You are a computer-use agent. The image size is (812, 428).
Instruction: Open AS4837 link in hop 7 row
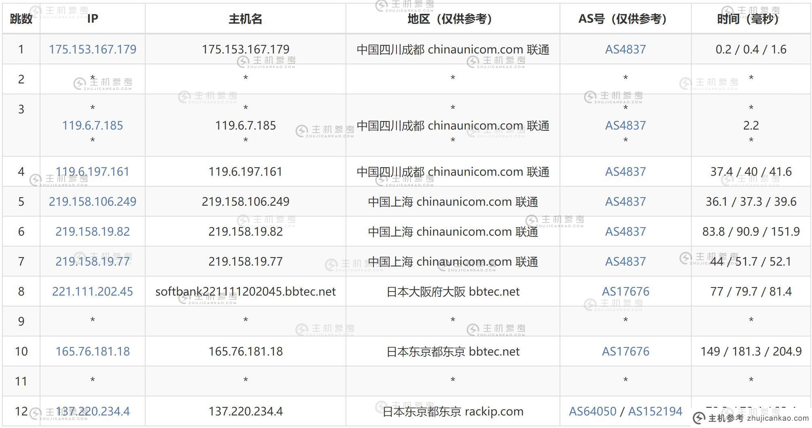(x=625, y=262)
